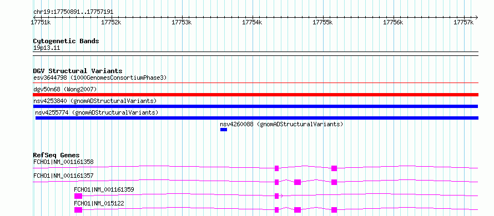Click the middle exon of NM_001161357
Viewport: 494px width, 216px height.
tap(298, 182)
